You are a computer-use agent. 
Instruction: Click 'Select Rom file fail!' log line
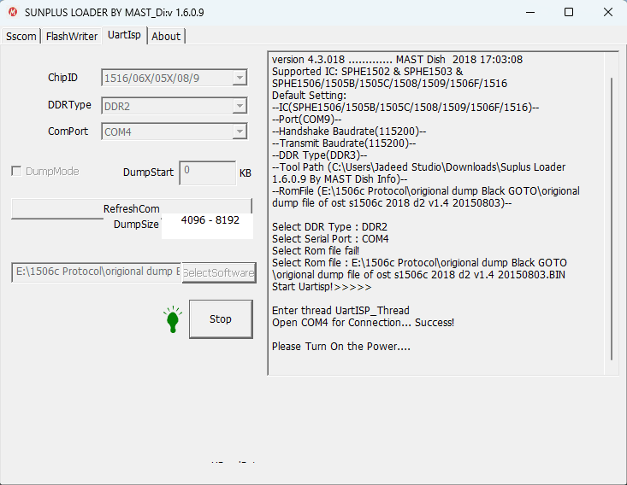pos(316,251)
